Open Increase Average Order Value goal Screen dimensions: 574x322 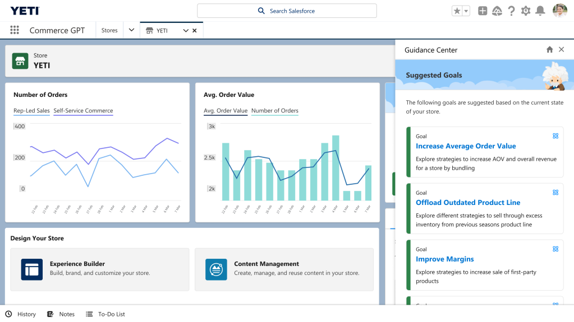[x=466, y=146]
